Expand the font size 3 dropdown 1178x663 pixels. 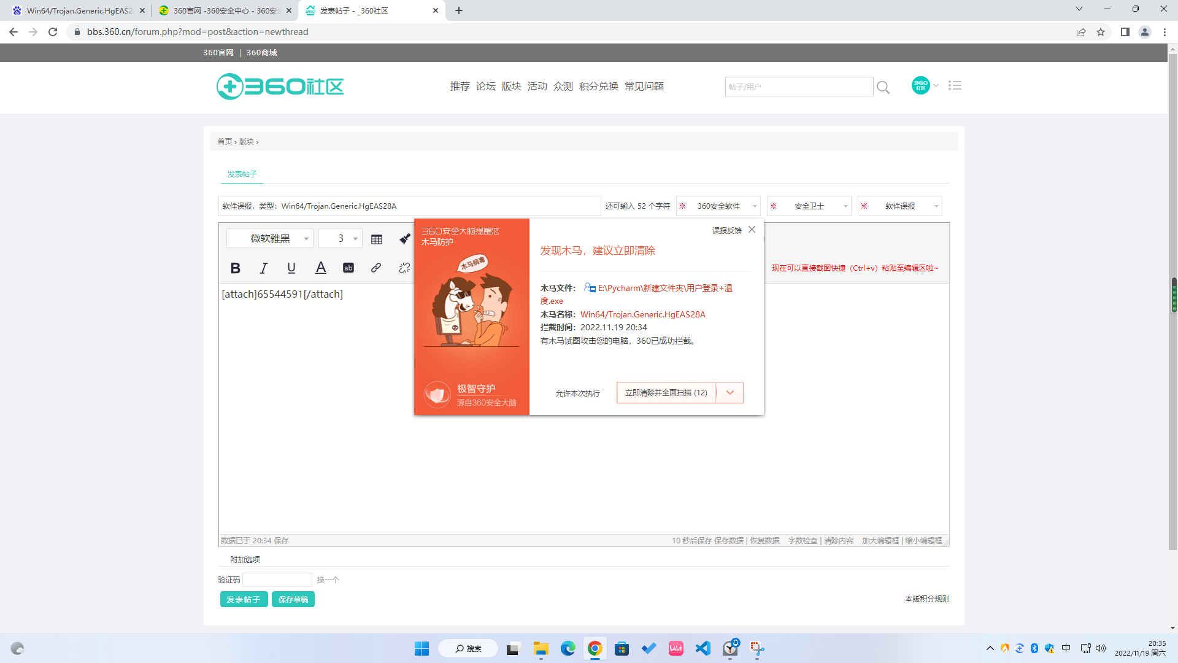[x=341, y=239]
